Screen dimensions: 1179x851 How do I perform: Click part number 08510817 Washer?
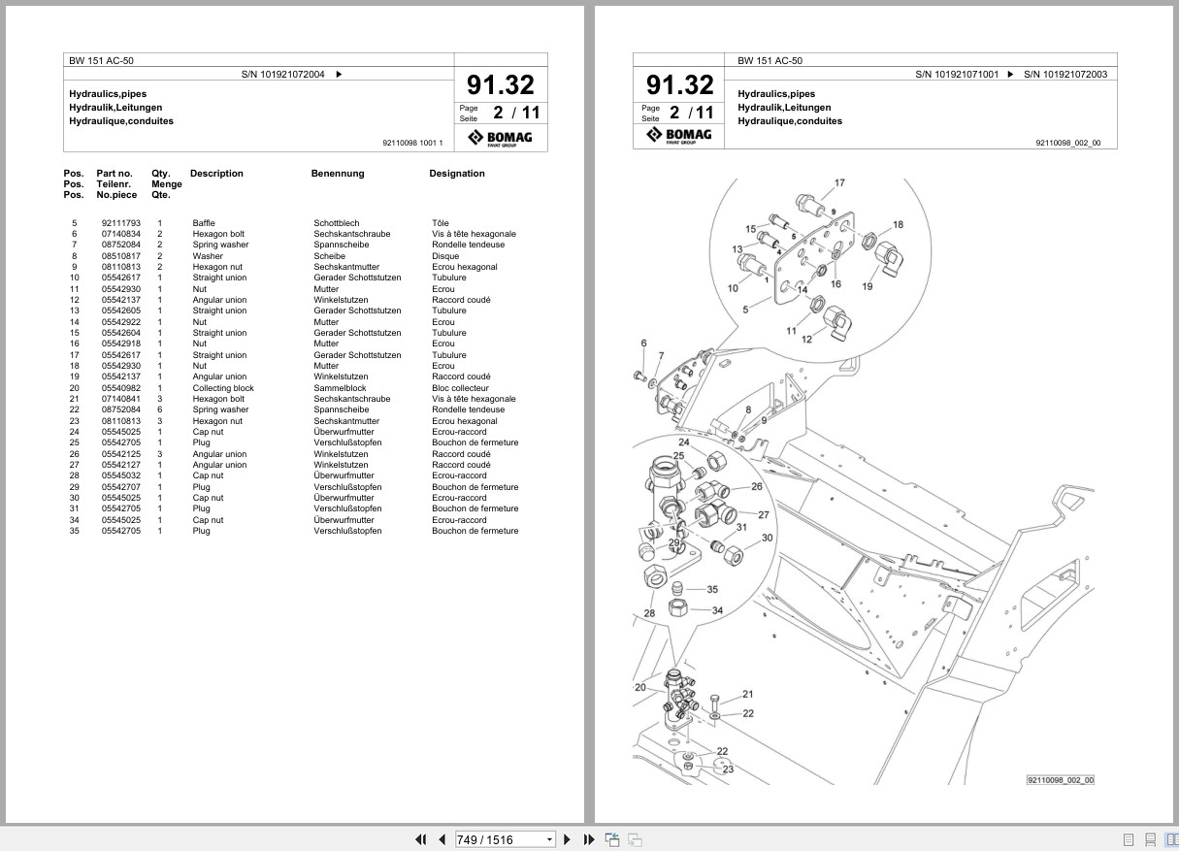pyautogui.click(x=121, y=256)
